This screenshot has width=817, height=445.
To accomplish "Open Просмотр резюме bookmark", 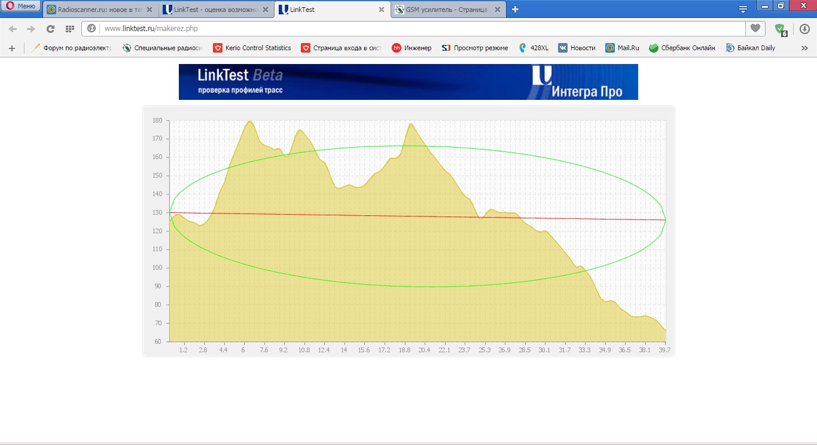I will [x=474, y=48].
